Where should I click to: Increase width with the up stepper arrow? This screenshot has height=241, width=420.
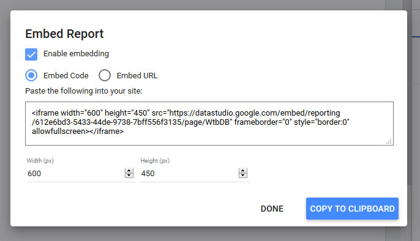[x=129, y=171]
